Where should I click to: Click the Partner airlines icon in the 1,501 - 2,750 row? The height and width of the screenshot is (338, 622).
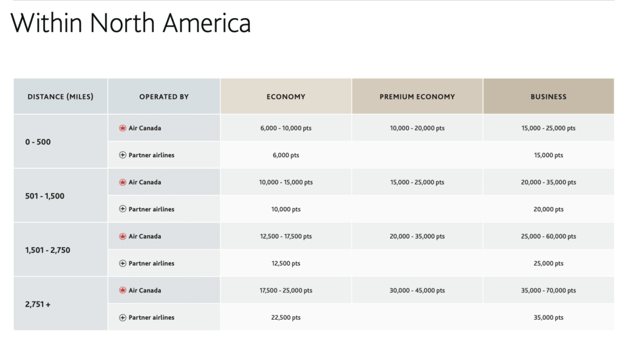(123, 263)
